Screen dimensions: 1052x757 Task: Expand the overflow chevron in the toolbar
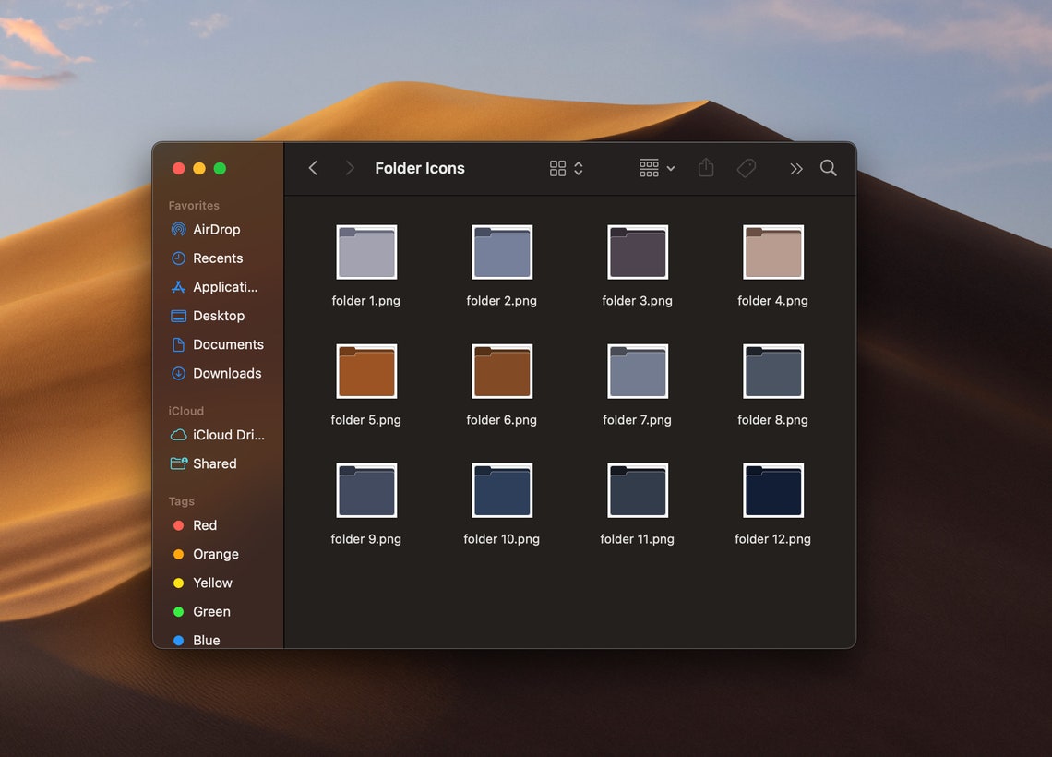point(795,168)
